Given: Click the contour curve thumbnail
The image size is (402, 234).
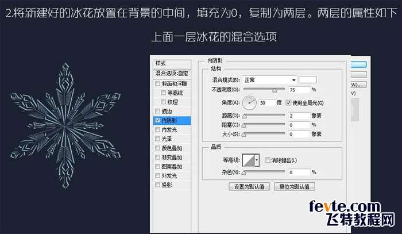Looking at the screenshot, I should 249,160.
